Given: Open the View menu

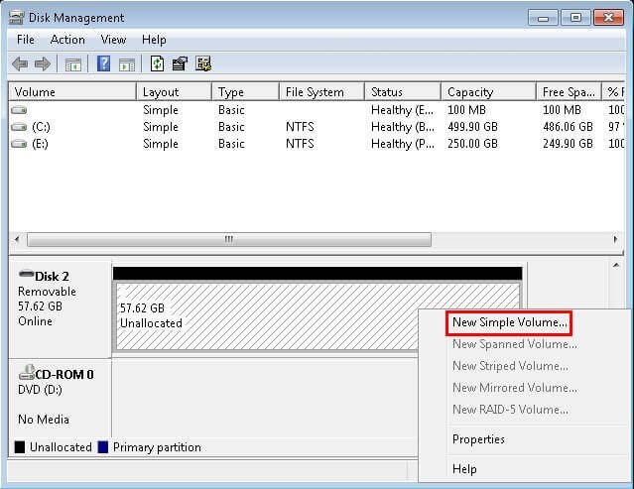Looking at the screenshot, I should click(113, 40).
